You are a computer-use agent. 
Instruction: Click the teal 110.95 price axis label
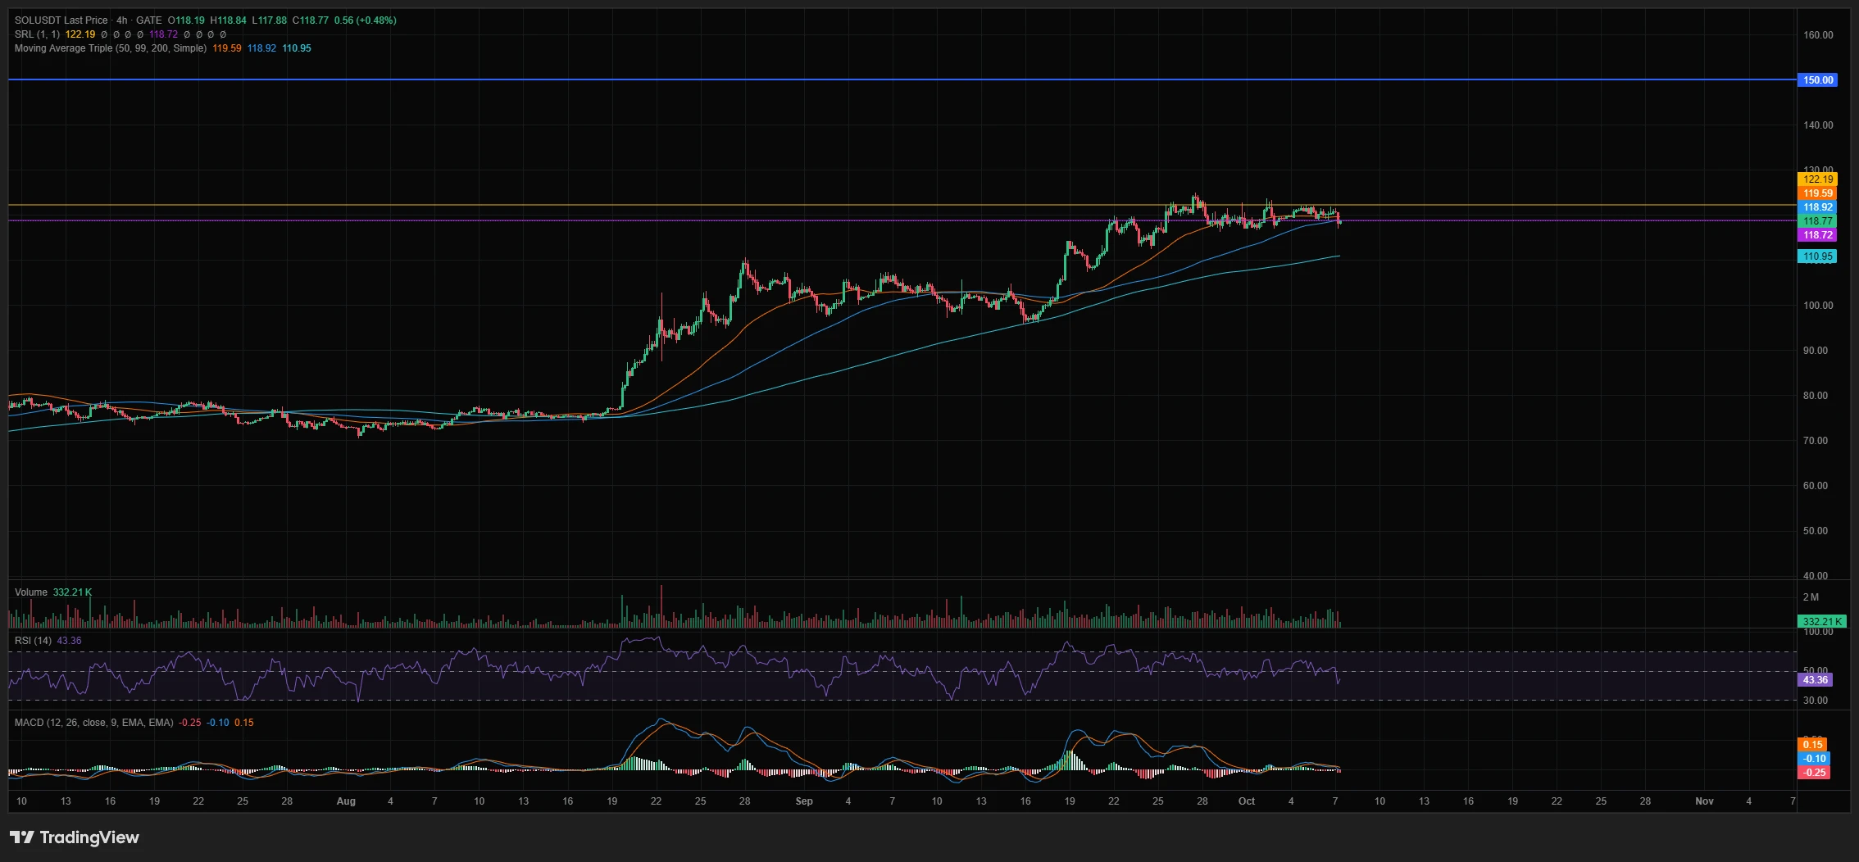click(x=1818, y=256)
